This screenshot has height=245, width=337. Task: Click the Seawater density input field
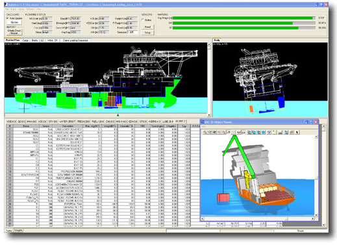click(x=132, y=32)
